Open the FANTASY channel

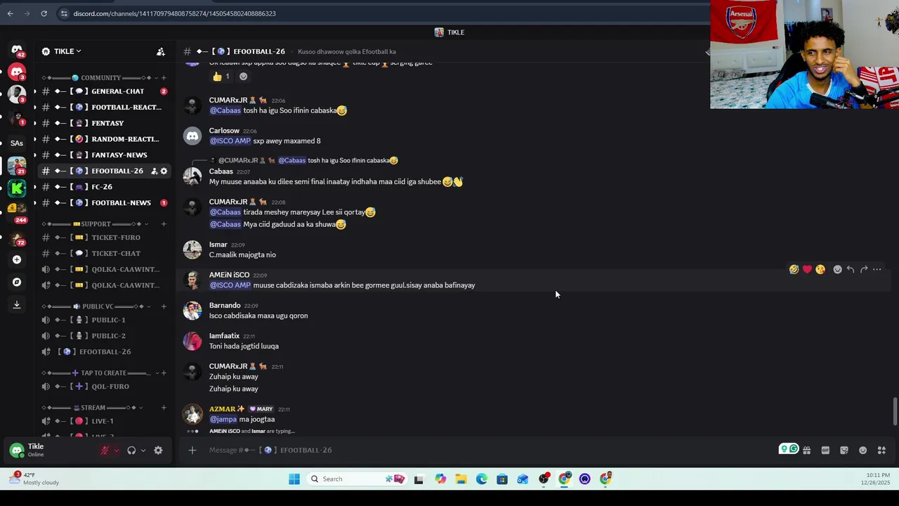104,123
